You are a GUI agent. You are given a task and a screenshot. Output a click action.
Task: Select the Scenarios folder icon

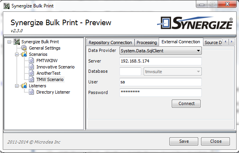coord(24,54)
